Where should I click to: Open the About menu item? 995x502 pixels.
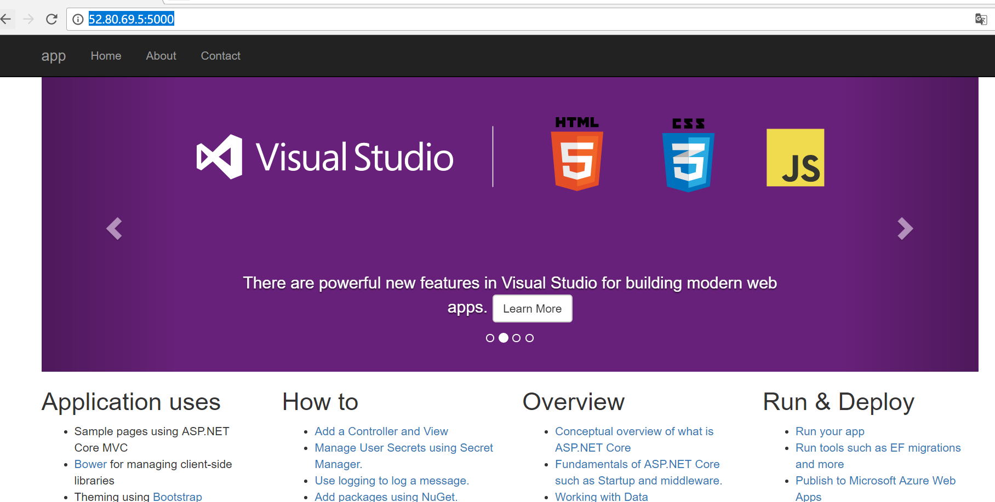click(161, 56)
